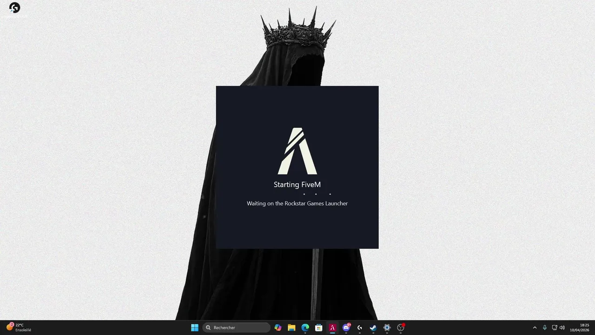The image size is (595, 335).
Task: Open Discord from the taskbar
Action: 346,328
